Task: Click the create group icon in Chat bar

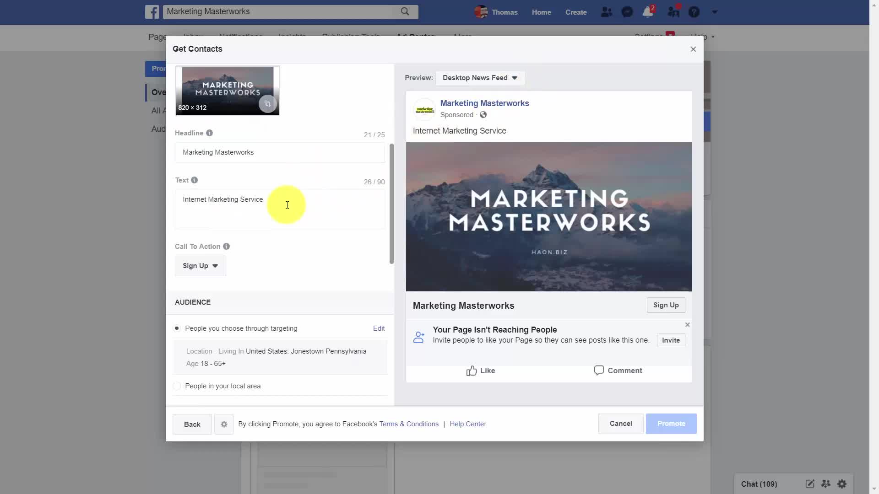Action: tap(826, 484)
